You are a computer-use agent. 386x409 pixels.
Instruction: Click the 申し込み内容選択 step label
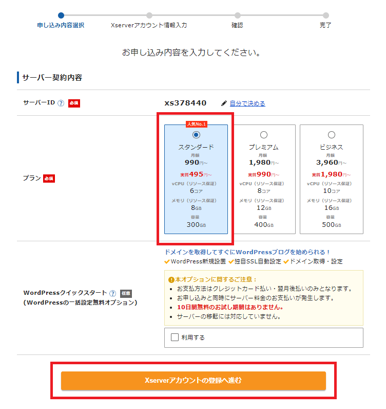(61, 25)
